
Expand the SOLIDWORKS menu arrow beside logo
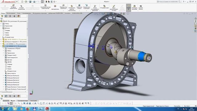17,2
